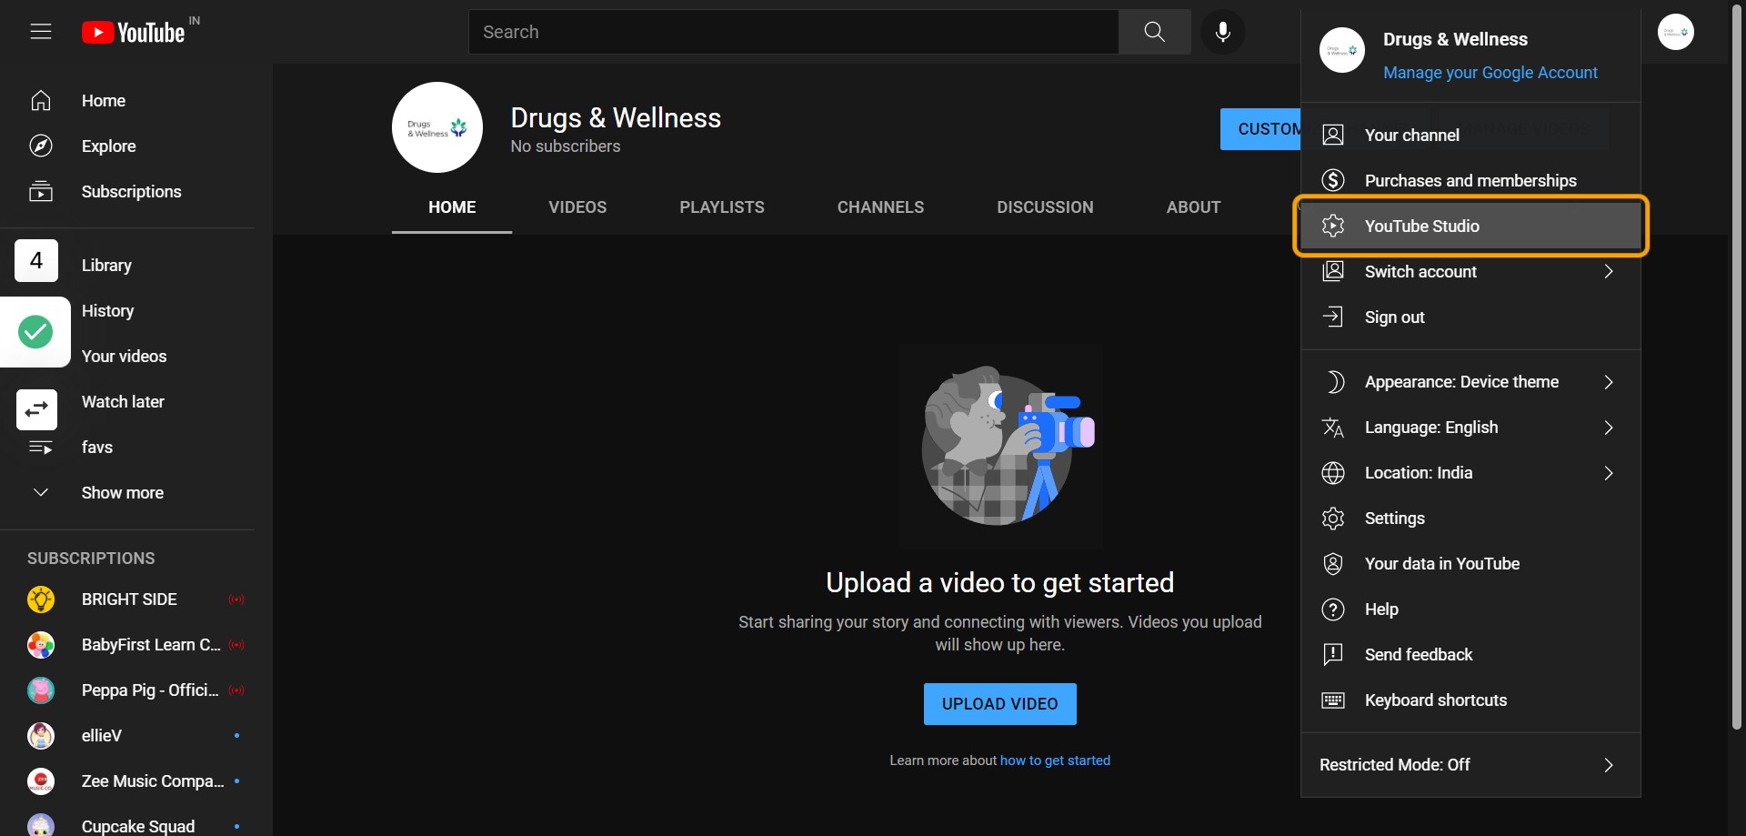Open Purchases and memberships
Image resolution: width=1746 pixels, height=836 pixels.
coord(1470,180)
